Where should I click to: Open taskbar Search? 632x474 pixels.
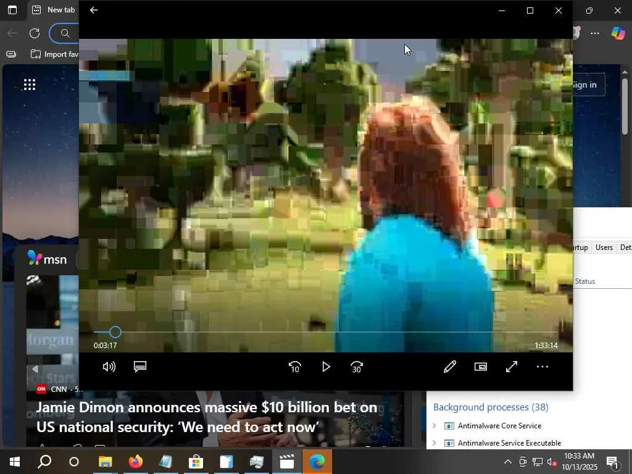click(x=44, y=462)
